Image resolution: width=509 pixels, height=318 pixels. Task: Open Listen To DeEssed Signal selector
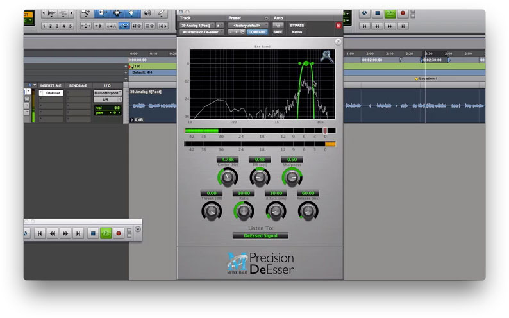[x=260, y=235]
